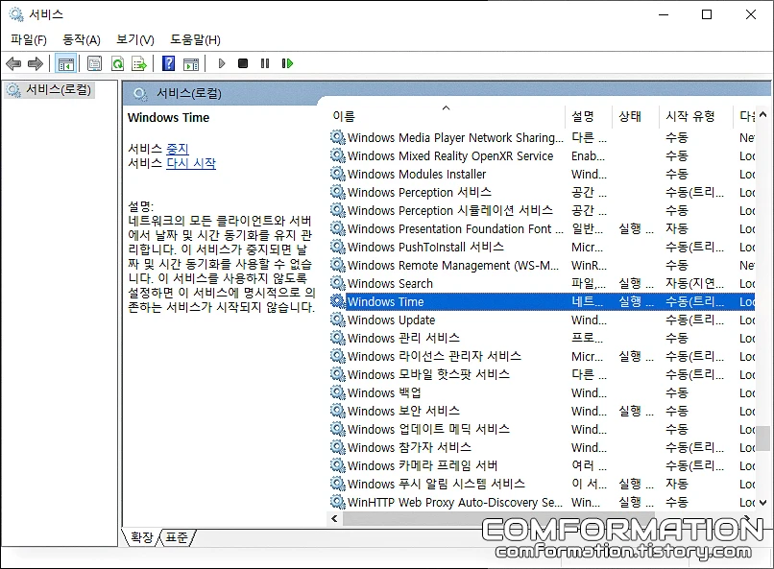Open the 도움말(H) menu
This screenshot has width=774, height=569.
195,40
